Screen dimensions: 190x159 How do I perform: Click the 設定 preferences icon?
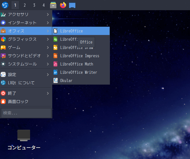pos(3,74)
